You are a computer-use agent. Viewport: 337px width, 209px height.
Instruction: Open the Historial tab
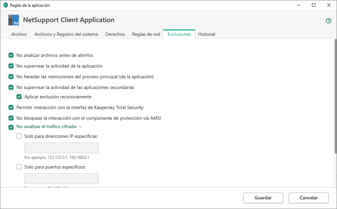point(207,34)
